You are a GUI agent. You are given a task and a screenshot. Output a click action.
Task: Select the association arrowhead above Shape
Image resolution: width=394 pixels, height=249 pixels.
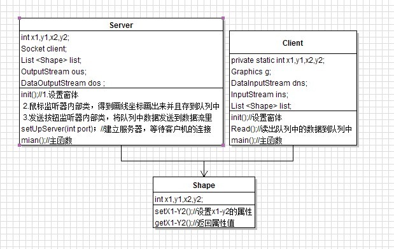pyautogui.click(x=204, y=174)
